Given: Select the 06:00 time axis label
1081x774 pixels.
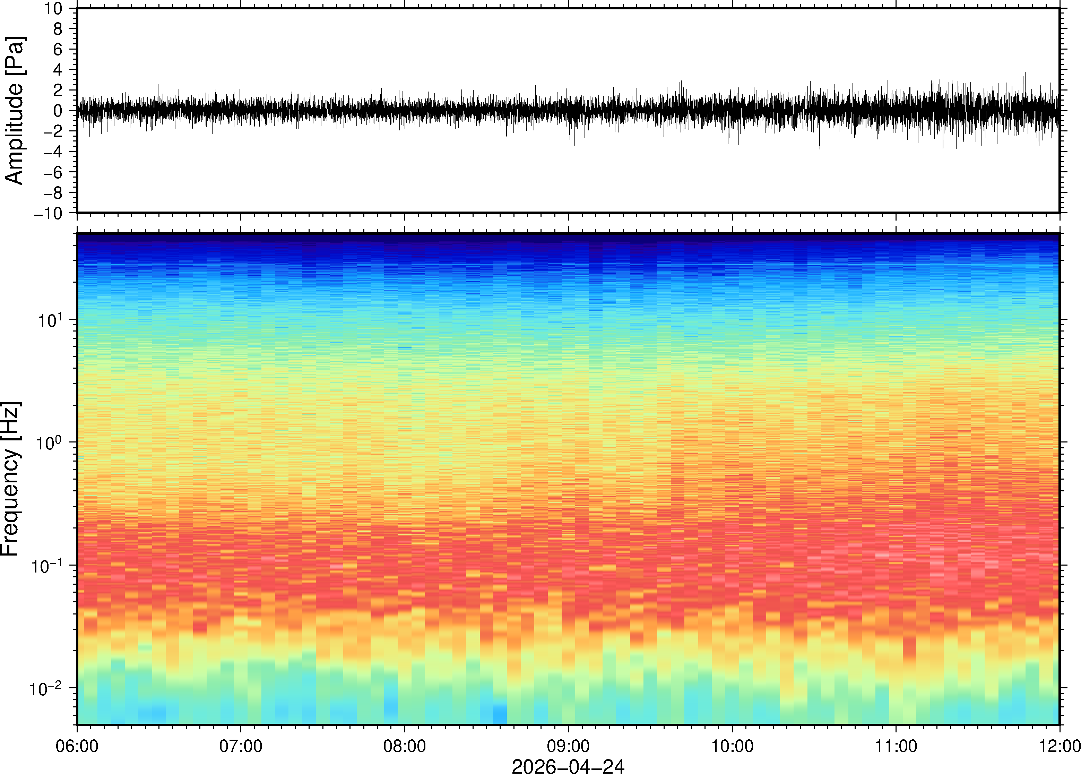Looking at the screenshot, I should click(77, 746).
